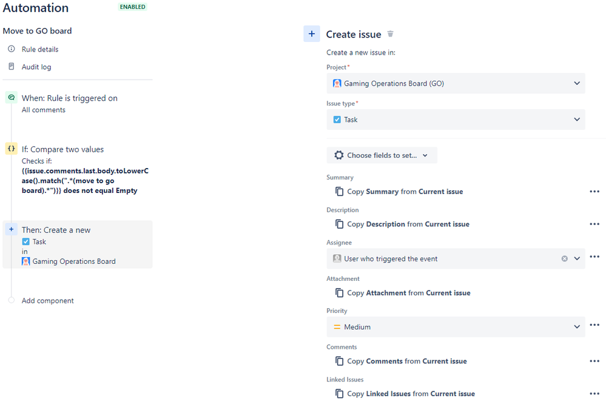Open Rule details
Image resolution: width=606 pixels, height=404 pixels.
coord(40,49)
